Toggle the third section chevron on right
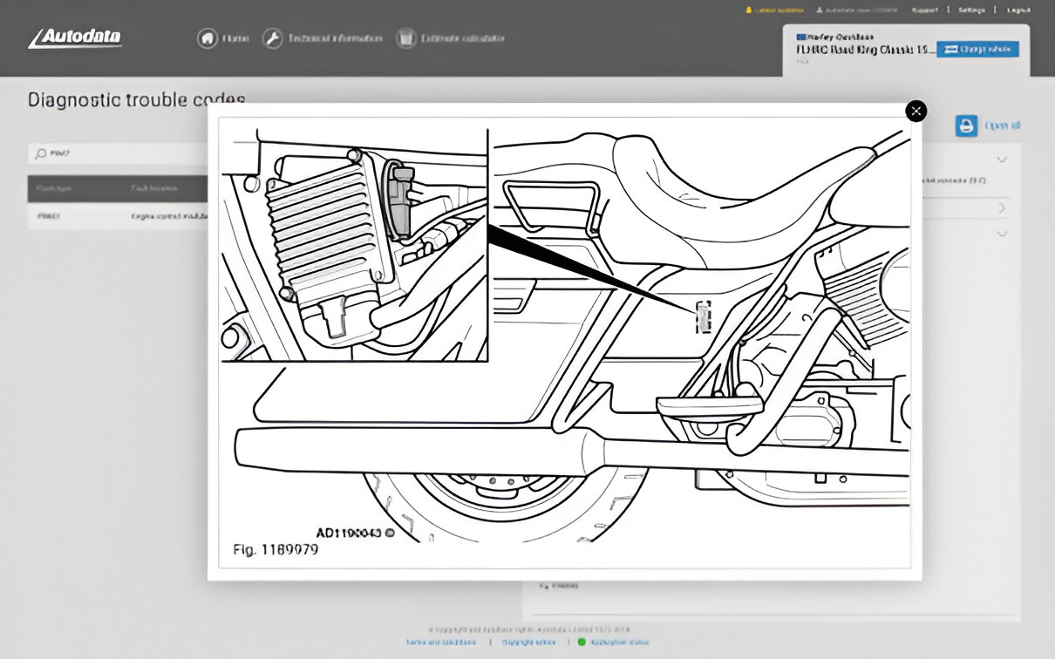This screenshot has width=1055, height=659. point(1002,234)
